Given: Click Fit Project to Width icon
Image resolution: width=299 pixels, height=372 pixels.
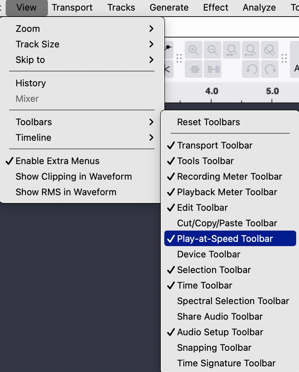Looking at the screenshot, I should 251,50.
